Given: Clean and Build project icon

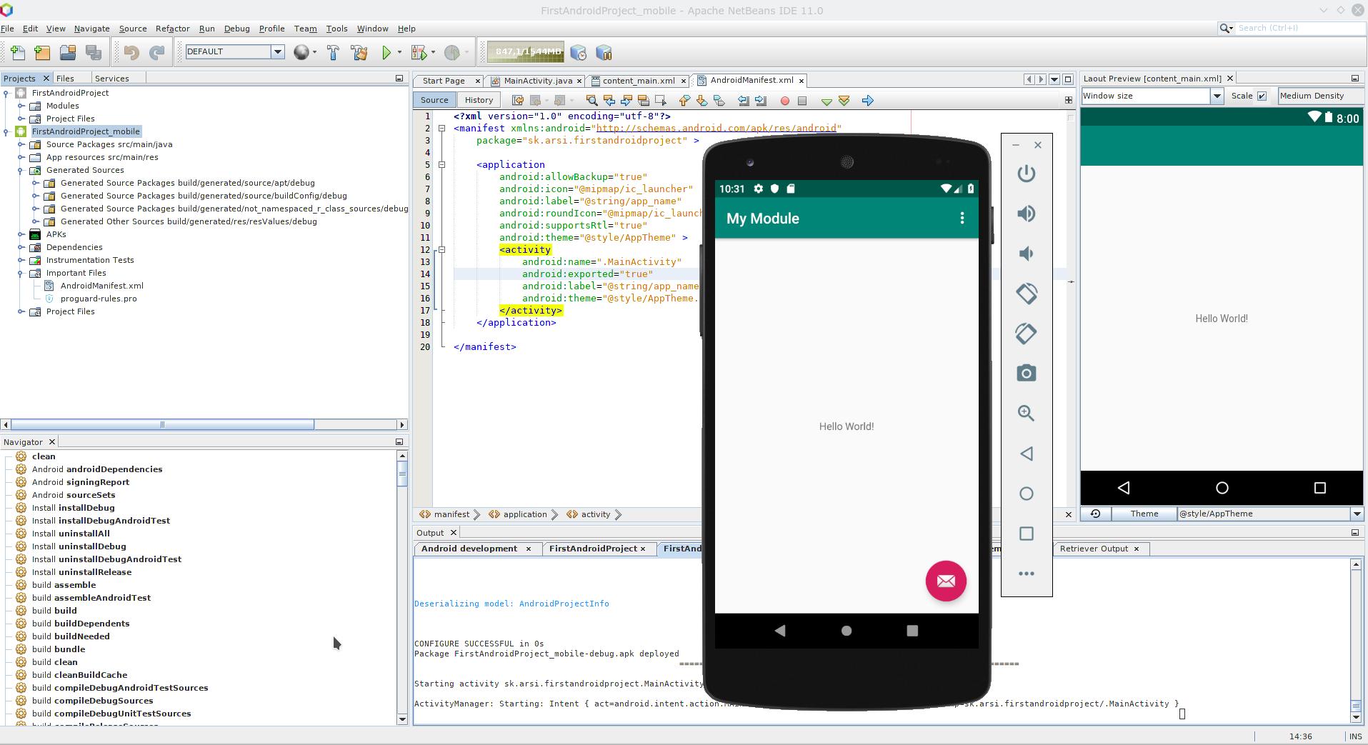Looking at the screenshot, I should [359, 52].
